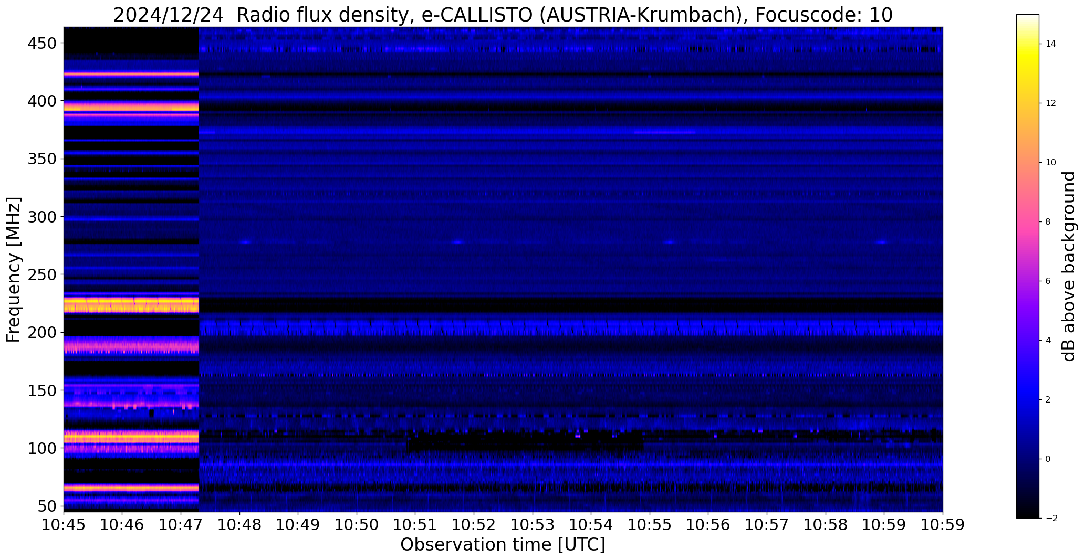This screenshot has height=560, width=1085.
Task: Click the 150 frequency tick label
Action: click(x=41, y=390)
